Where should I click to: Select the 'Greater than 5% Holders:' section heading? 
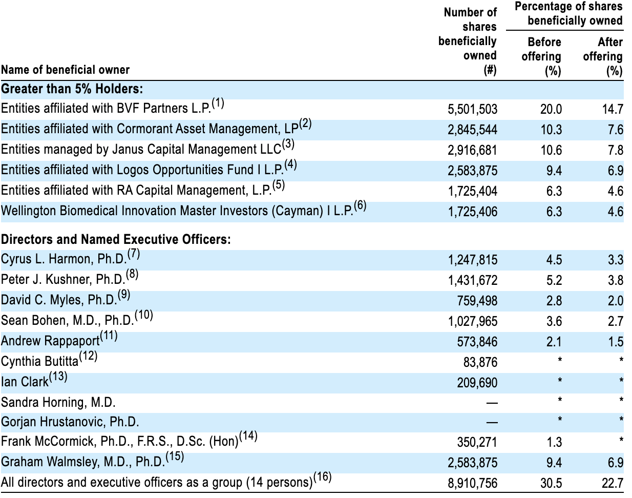click(x=72, y=89)
